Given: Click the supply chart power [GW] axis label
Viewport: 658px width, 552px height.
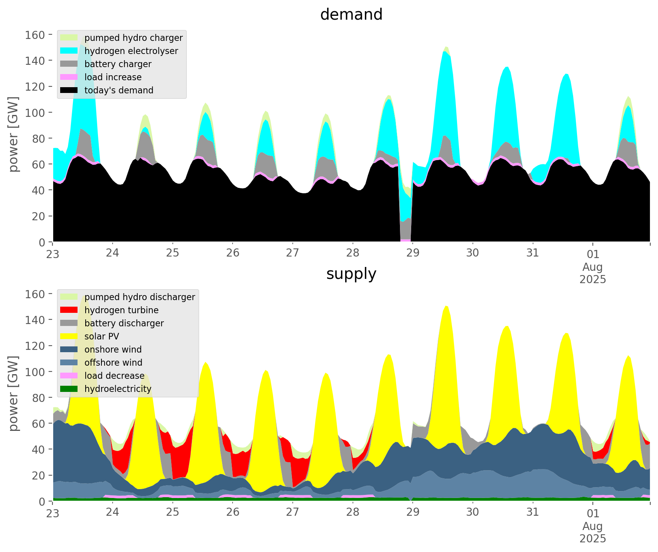Looking at the screenshot, I should pos(13,393).
